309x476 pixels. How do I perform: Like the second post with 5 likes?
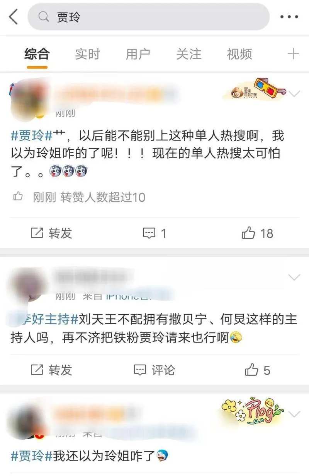point(257,370)
